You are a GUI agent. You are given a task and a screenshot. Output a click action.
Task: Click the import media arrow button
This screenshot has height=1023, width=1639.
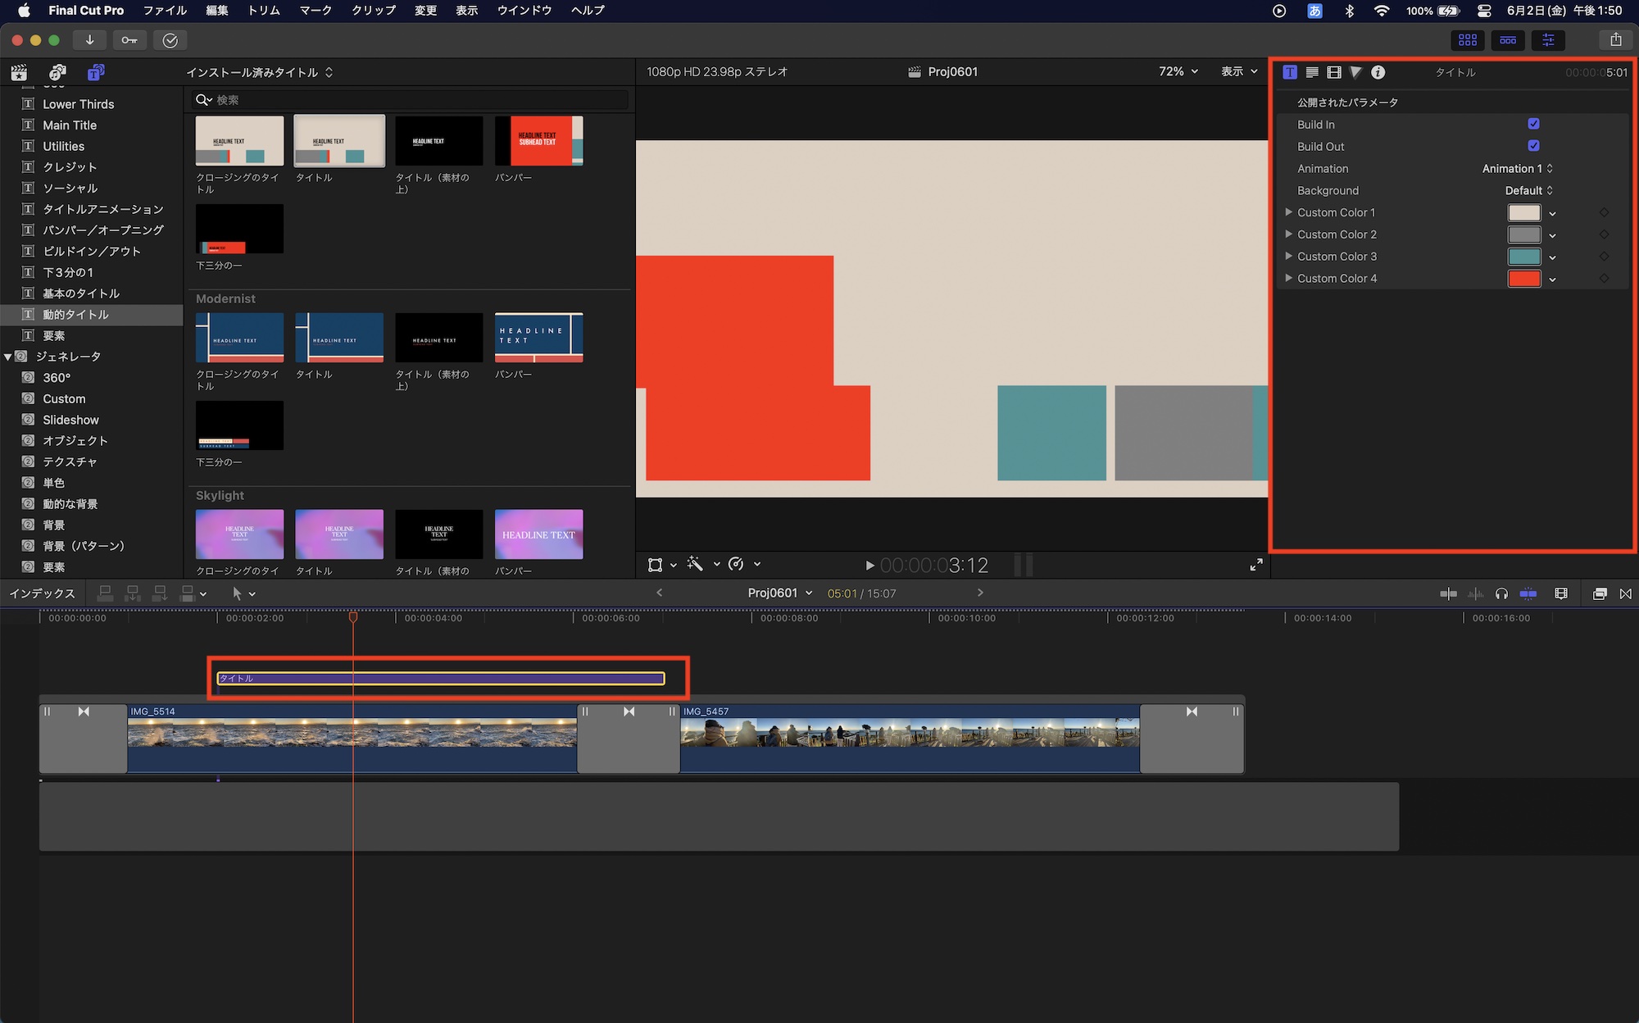[x=89, y=40]
